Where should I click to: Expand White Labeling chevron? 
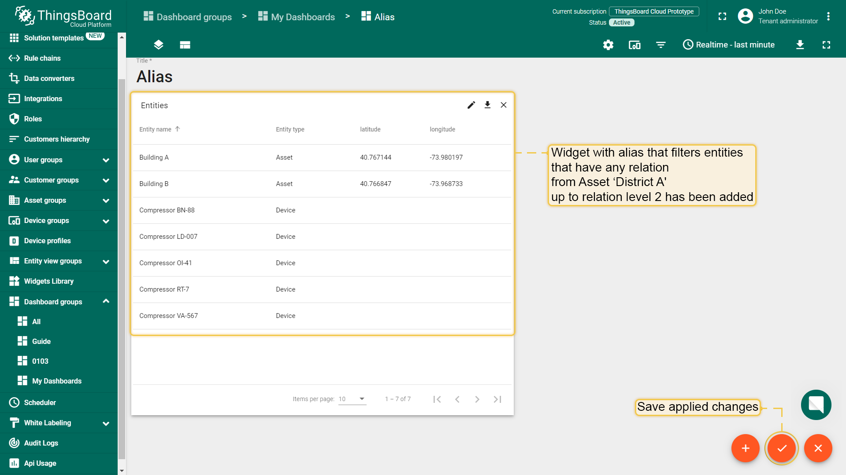pos(106,423)
